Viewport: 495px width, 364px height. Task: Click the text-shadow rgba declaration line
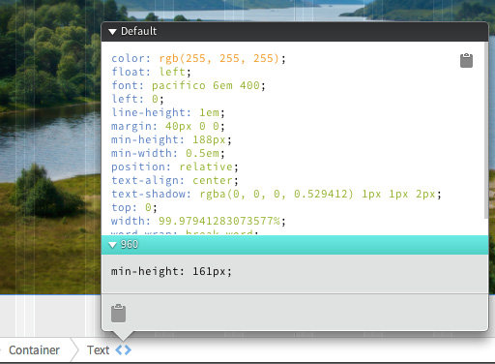click(x=277, y=194)
